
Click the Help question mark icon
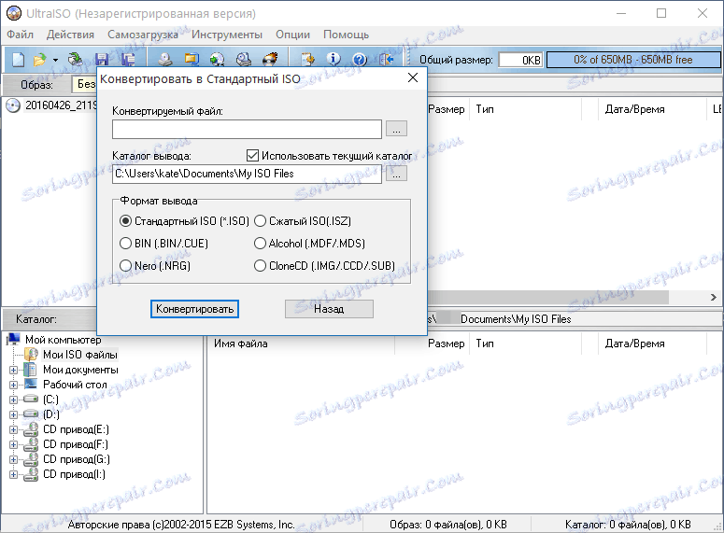point(360,60)
